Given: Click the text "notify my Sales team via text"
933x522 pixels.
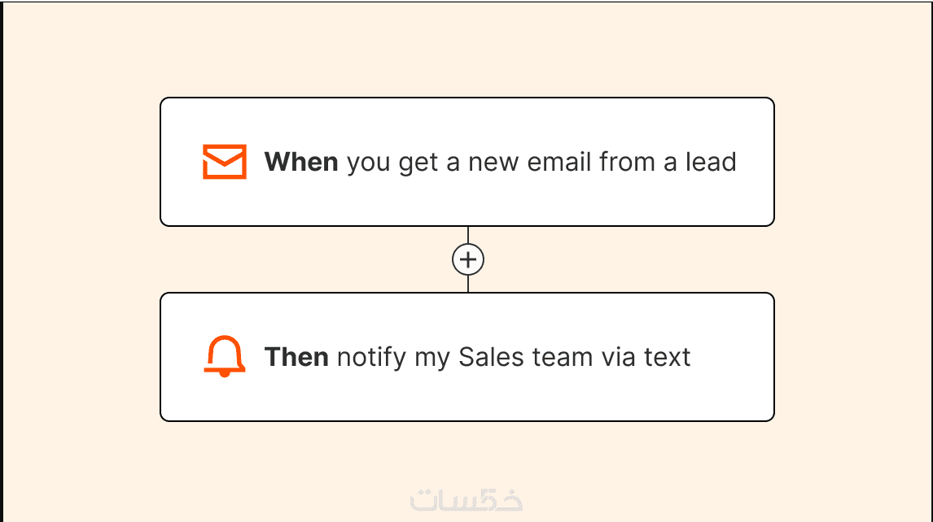Looking at the screenshot, I should [x=514, y=357].
